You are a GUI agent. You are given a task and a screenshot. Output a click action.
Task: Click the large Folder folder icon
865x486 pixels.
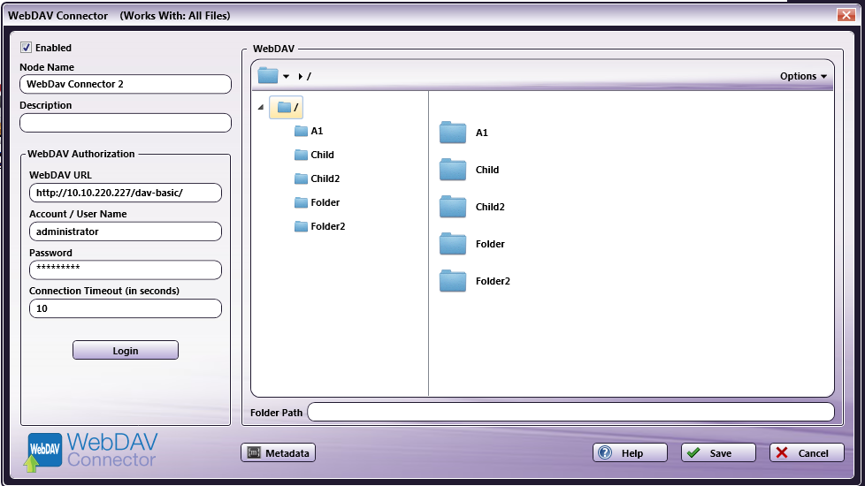pos(453,244)
